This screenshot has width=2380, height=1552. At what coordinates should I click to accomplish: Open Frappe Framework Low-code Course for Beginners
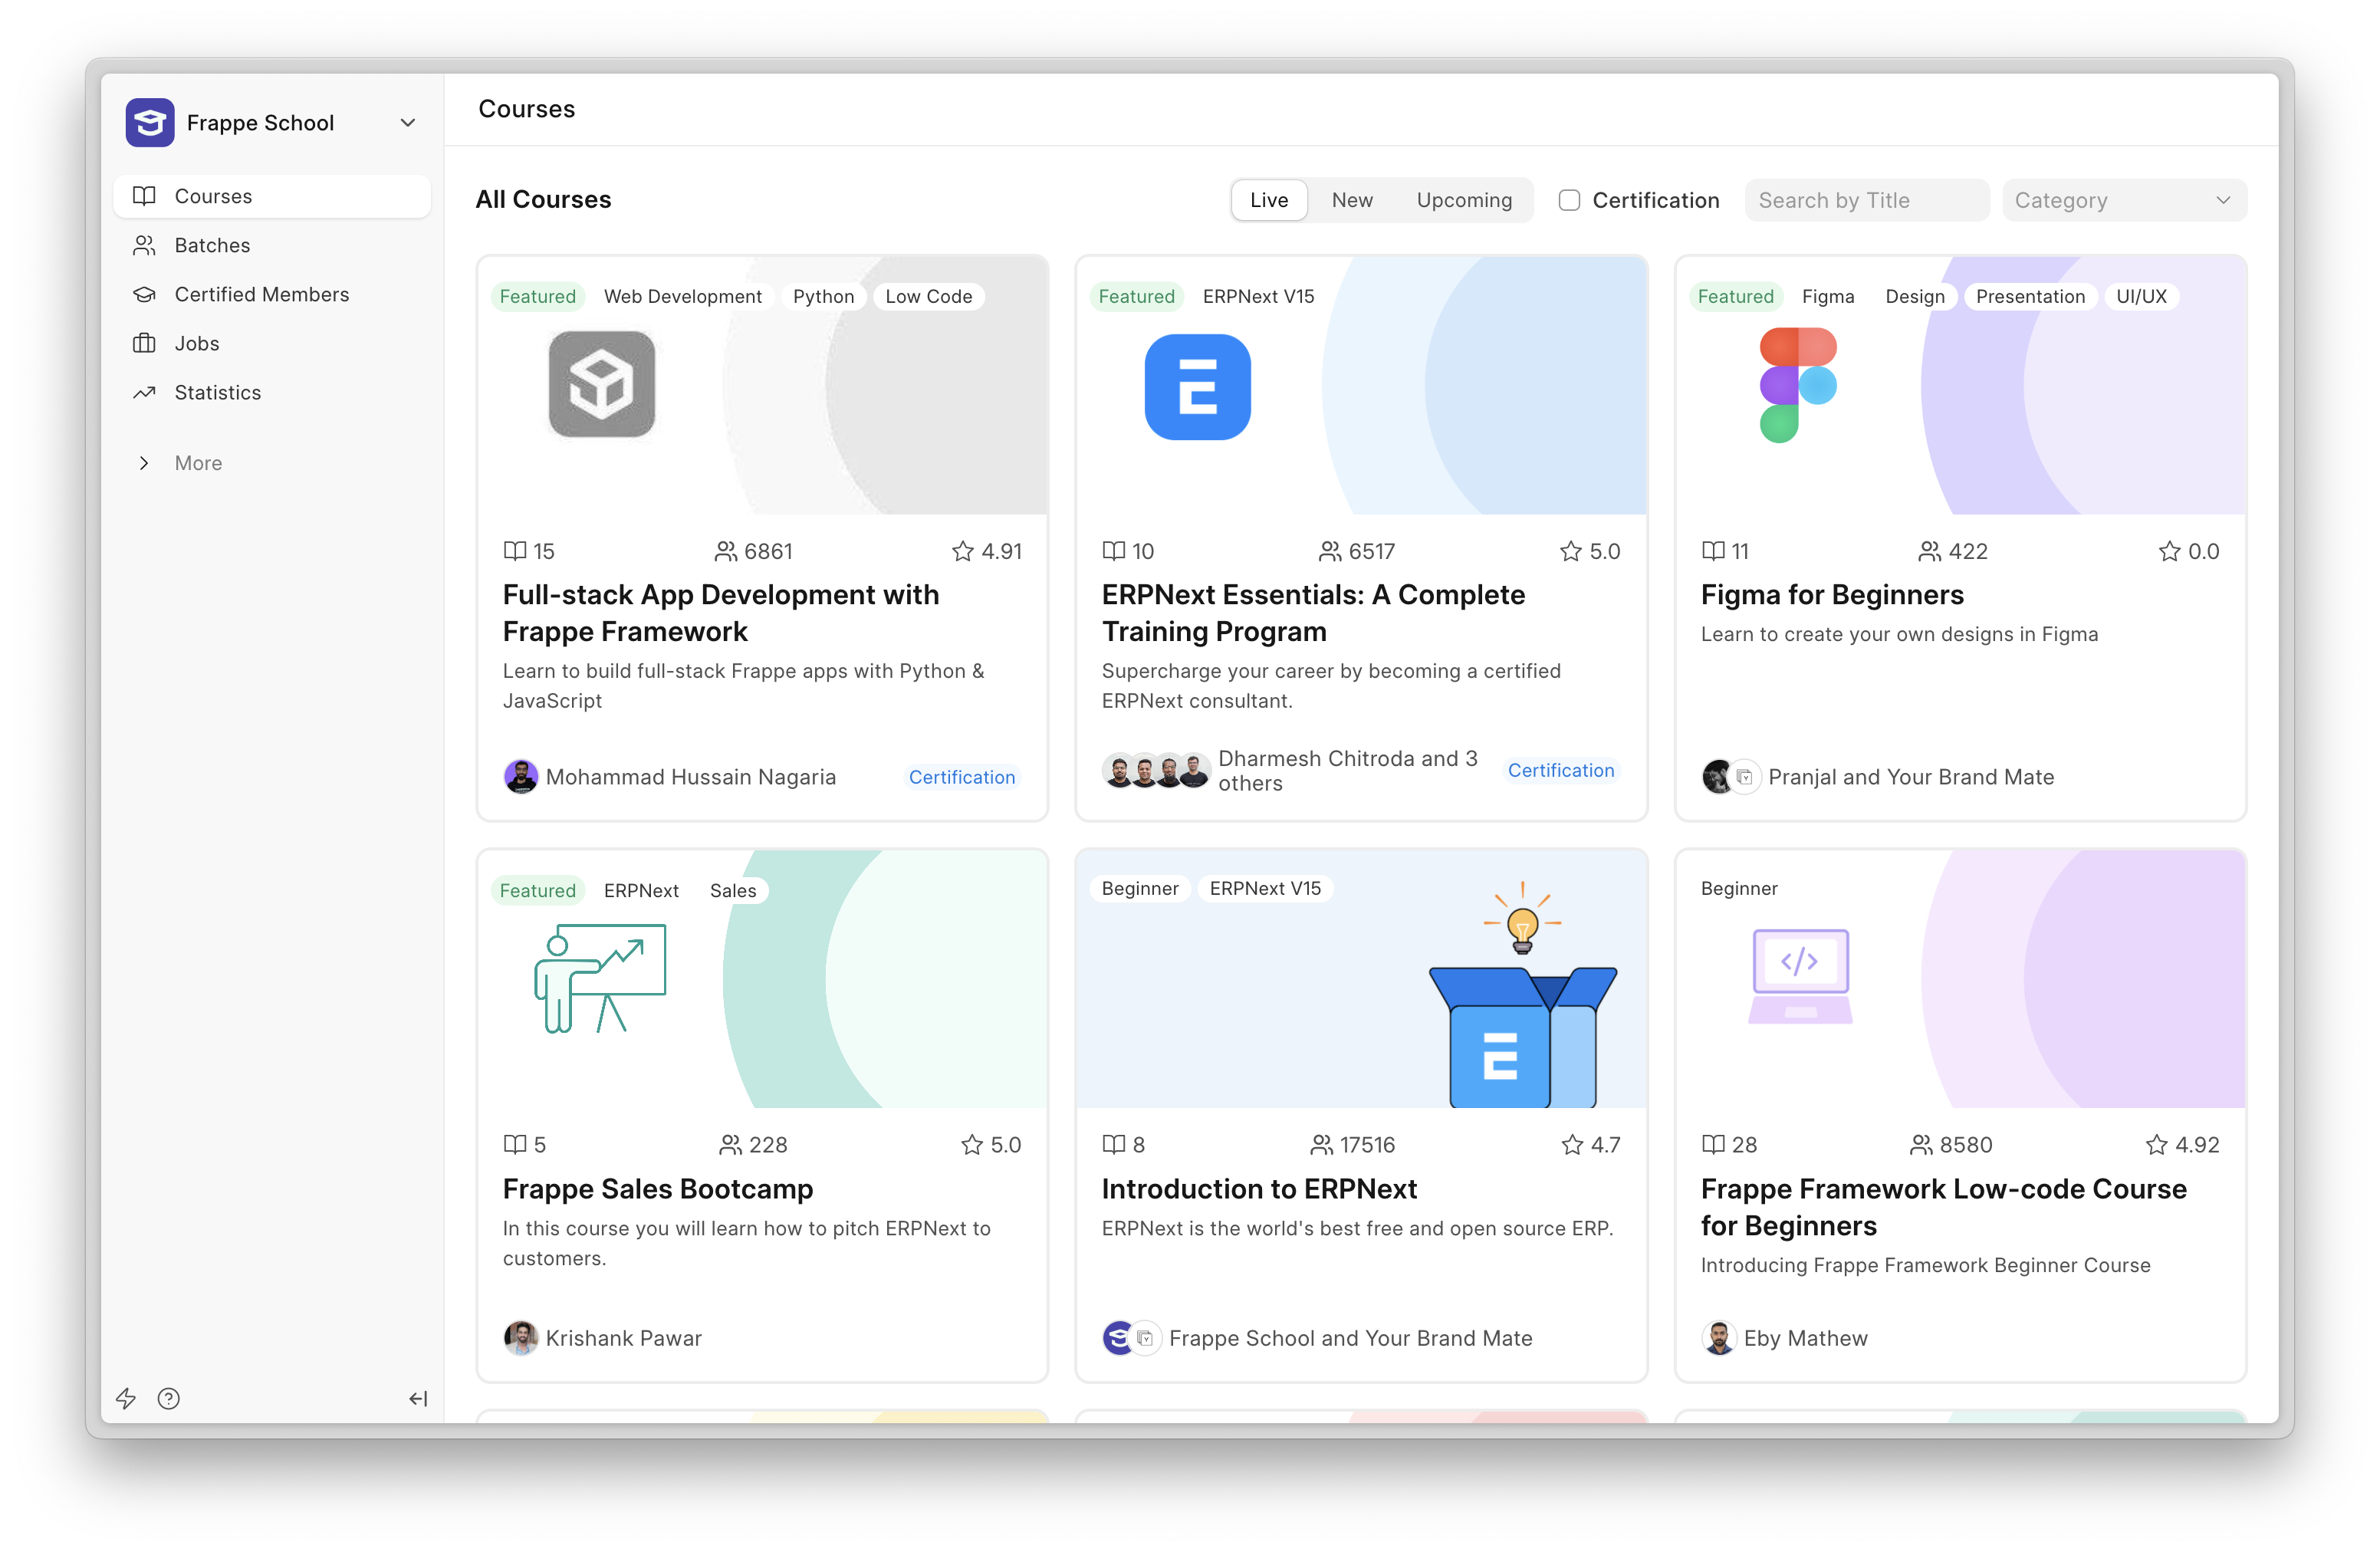[x=1943, y=1207]
